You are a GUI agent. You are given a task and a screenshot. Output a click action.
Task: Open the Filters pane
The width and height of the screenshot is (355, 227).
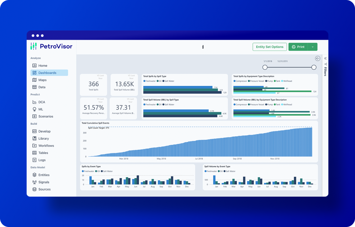pyautogui.click(x=325, y=70)
